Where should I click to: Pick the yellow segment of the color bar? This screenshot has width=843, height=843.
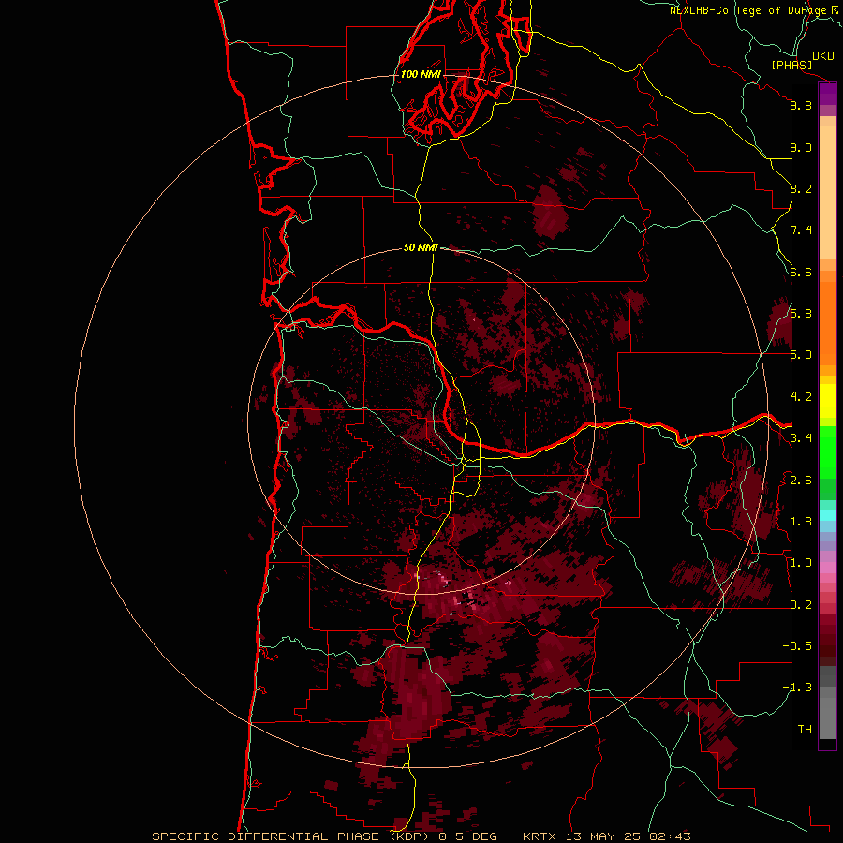(x=827, y=401)
